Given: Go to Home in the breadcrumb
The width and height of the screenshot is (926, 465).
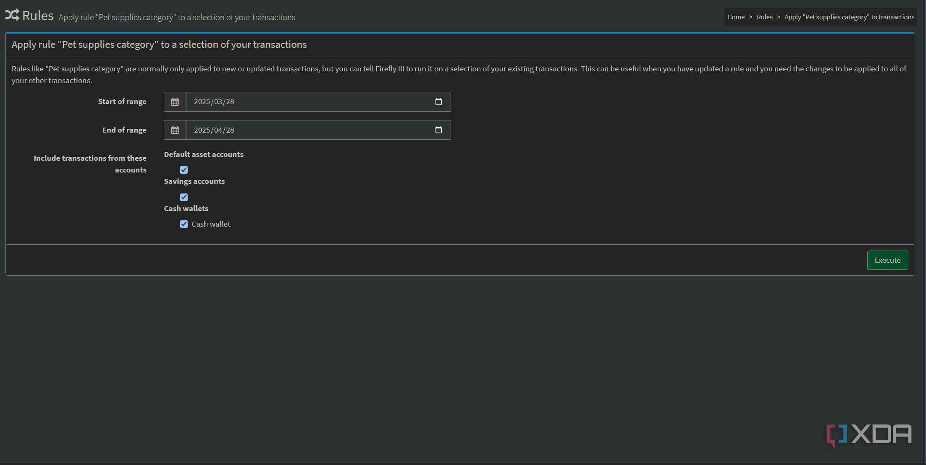Looking at the screenshot, I should coord(736,17).
